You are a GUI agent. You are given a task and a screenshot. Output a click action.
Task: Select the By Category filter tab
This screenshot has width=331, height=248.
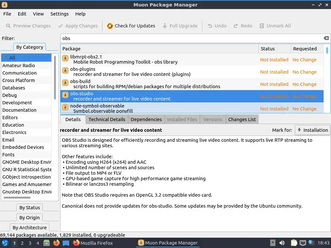pyautogui.click(x=29, y=47)
